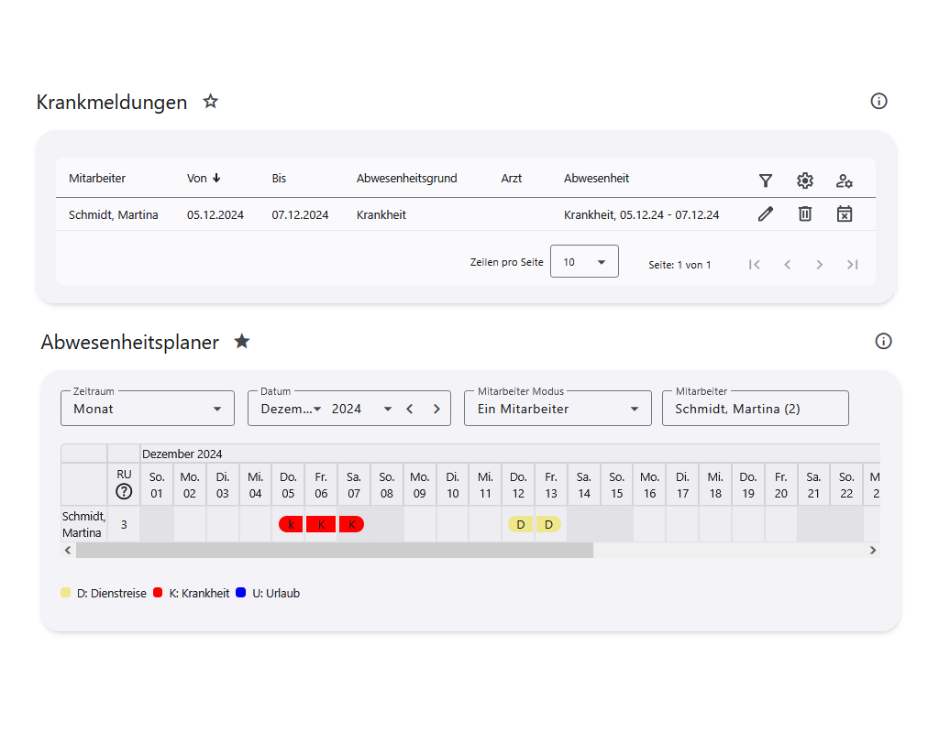Toggle favorite star for Abwesenheitsplaner

point(242,342)
